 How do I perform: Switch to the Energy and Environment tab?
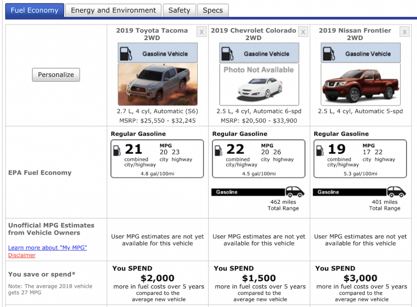(113, 11)
